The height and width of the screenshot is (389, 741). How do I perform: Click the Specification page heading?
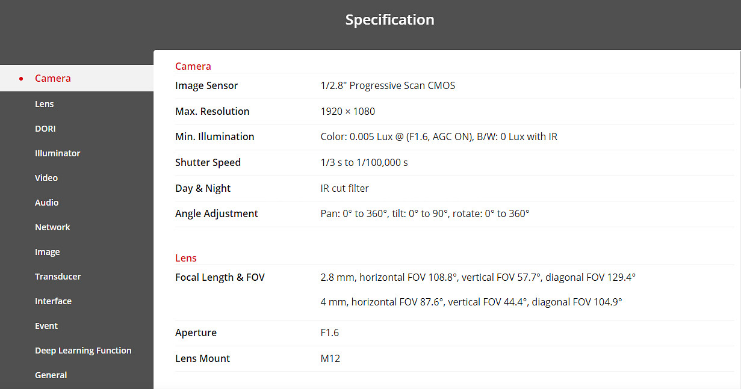389,19
